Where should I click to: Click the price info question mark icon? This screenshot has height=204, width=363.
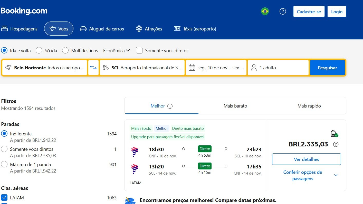336,144
